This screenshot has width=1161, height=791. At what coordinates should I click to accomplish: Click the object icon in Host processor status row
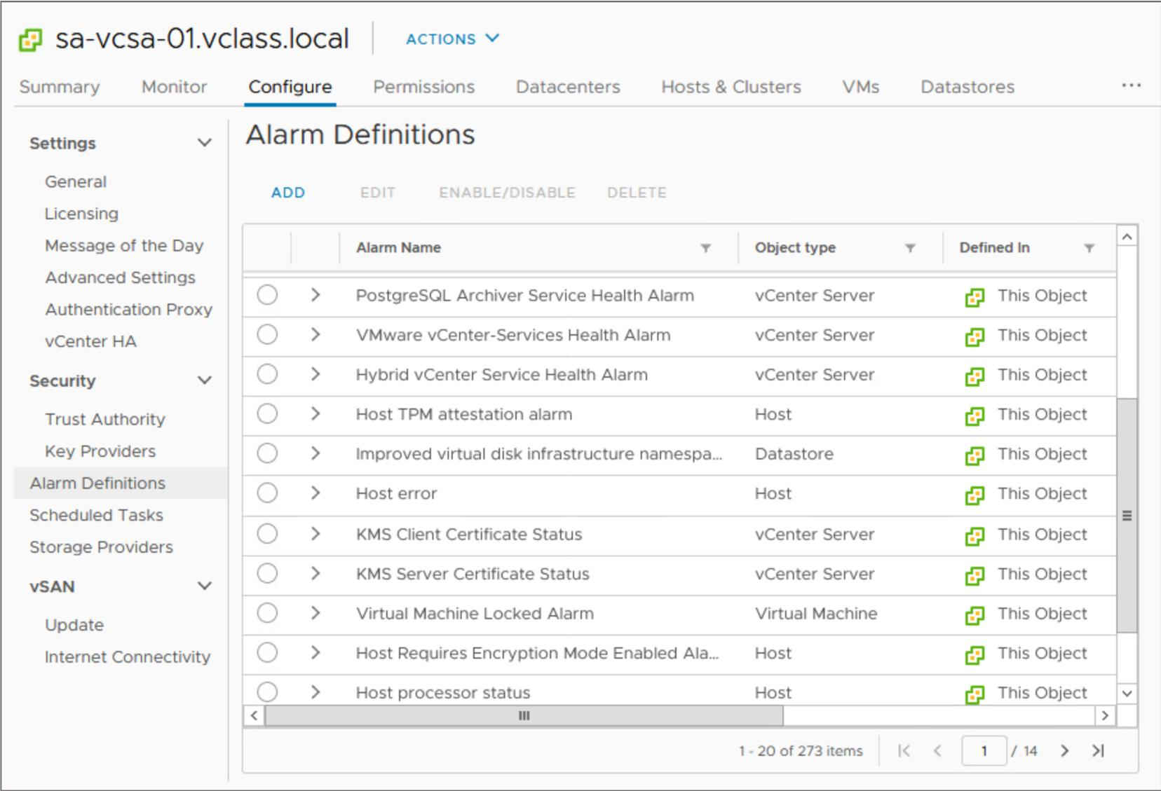975,694
